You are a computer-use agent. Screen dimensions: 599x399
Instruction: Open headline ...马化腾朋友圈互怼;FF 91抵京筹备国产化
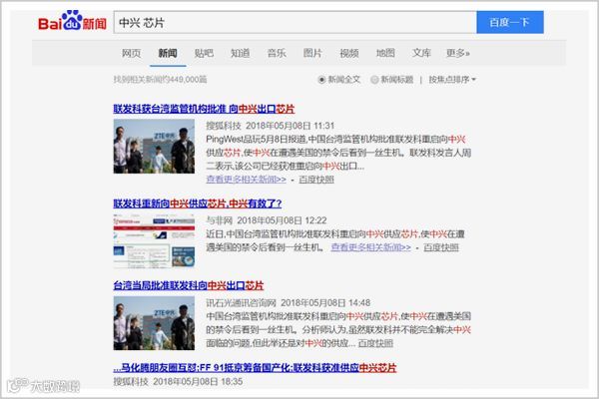pos(255,368)
